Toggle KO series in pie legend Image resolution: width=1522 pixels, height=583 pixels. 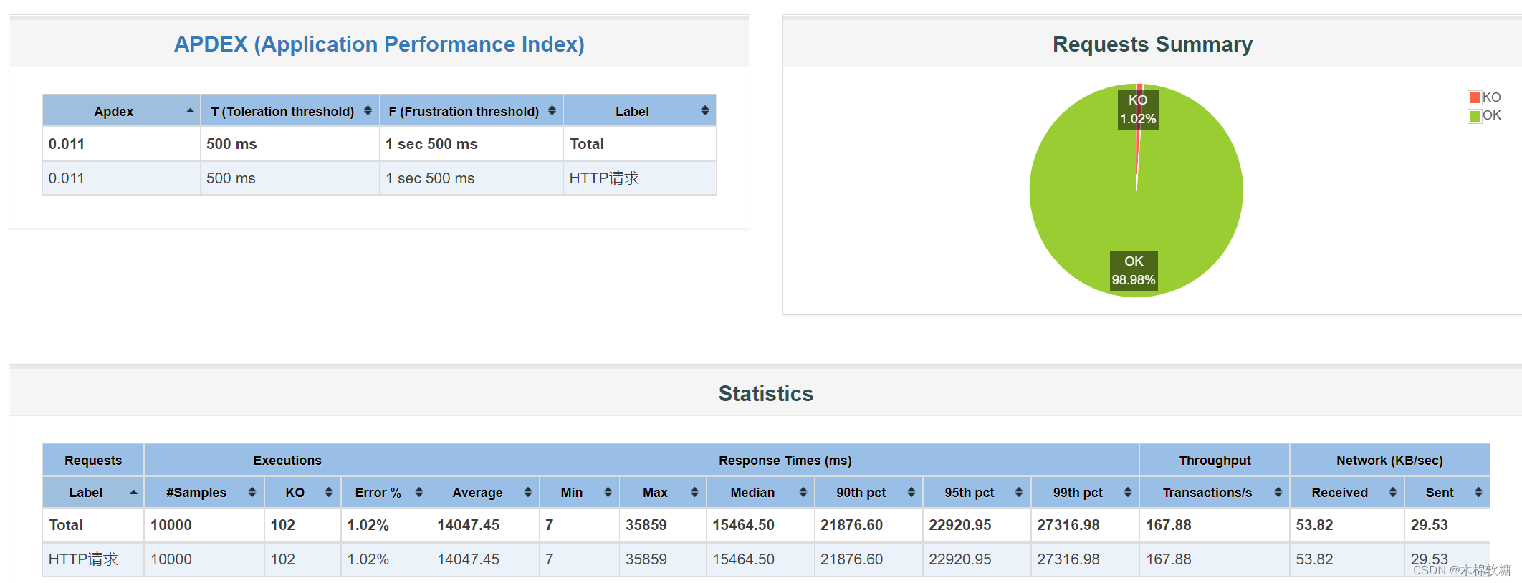click(x=1484, y=97)
